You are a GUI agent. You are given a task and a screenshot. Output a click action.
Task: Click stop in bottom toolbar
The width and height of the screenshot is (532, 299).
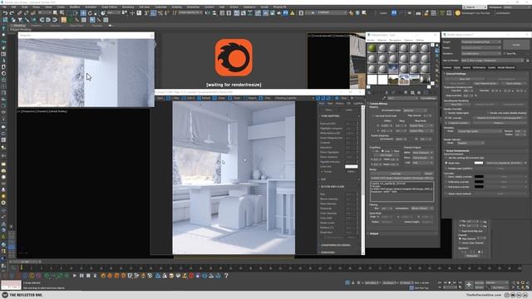click(x=88, y=276)
